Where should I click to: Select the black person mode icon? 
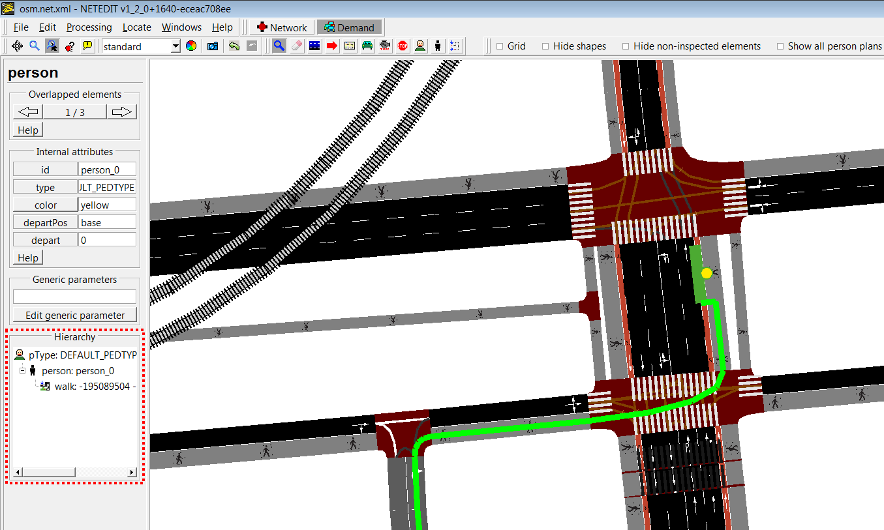click(438, 46)
